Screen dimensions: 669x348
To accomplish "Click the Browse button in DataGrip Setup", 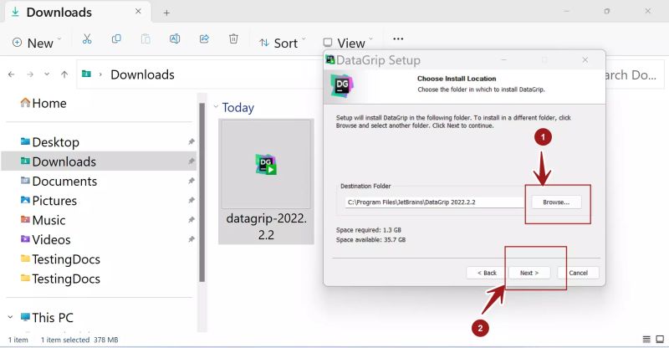I will 556,202.
